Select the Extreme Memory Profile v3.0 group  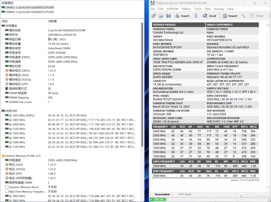[x=21, y=156]
